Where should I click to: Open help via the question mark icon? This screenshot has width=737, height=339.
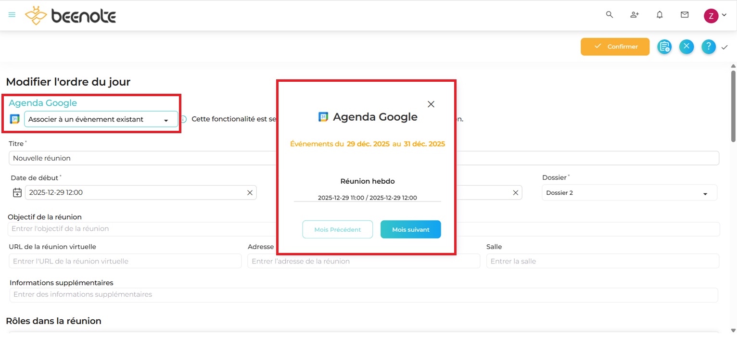708,47
